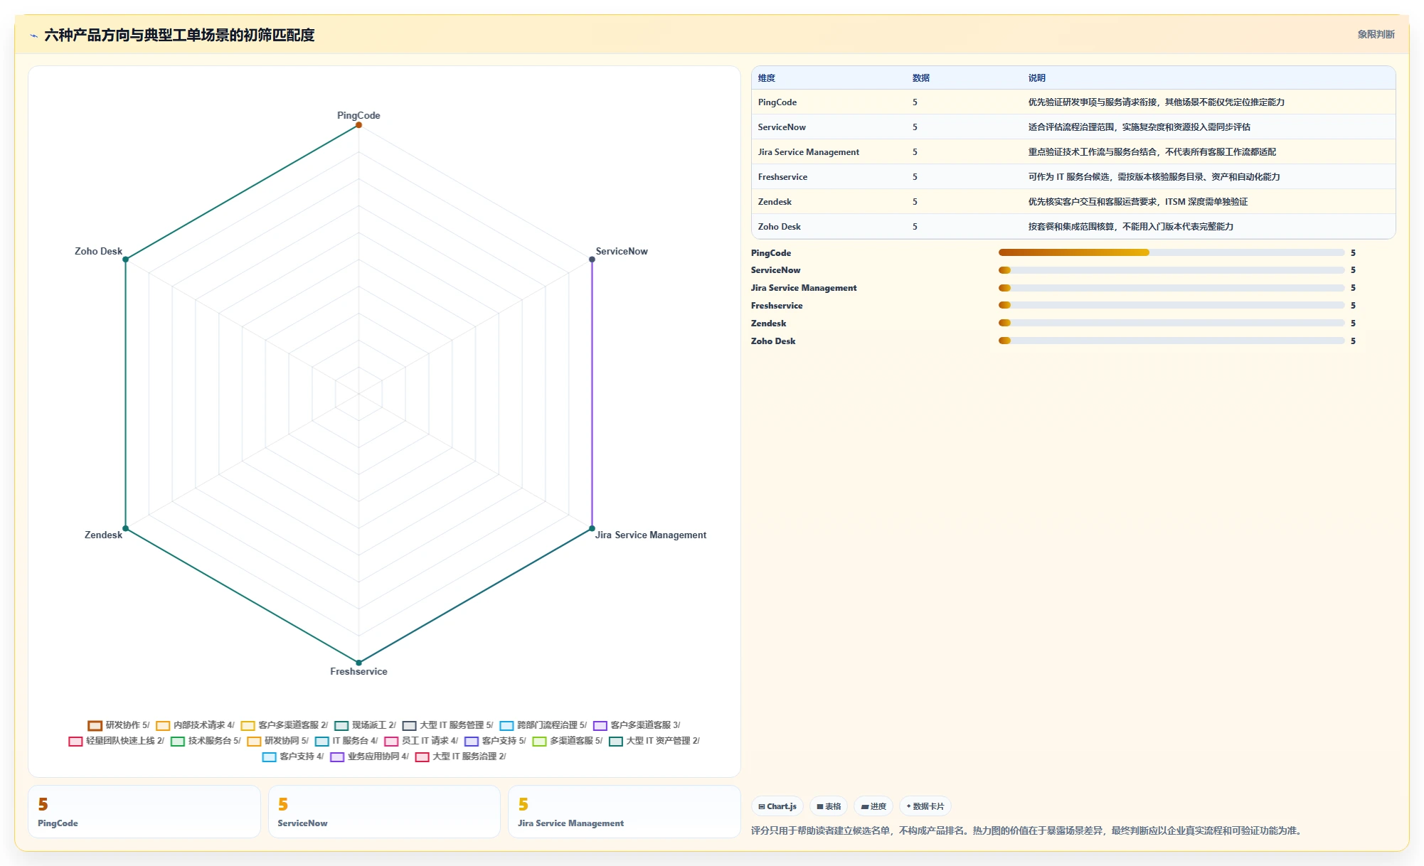Click the 象限判断 label in header
This screenshot has height=866, width=1424.
click(1376, 34)
